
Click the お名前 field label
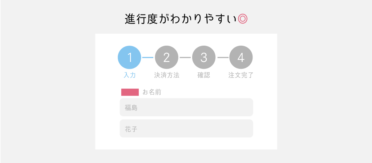pyautogui.click(x=152, y=92)
